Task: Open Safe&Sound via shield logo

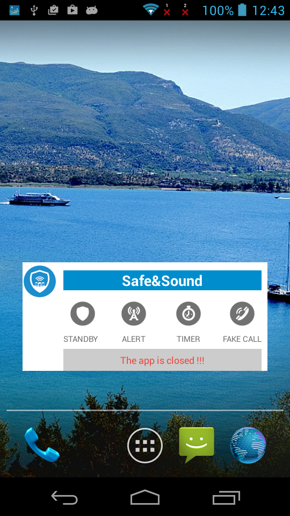Action: [x=40, y=281]
